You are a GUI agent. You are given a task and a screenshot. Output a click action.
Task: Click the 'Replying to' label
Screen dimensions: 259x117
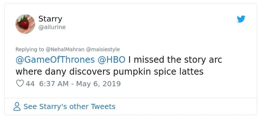(x=30, y=49)
